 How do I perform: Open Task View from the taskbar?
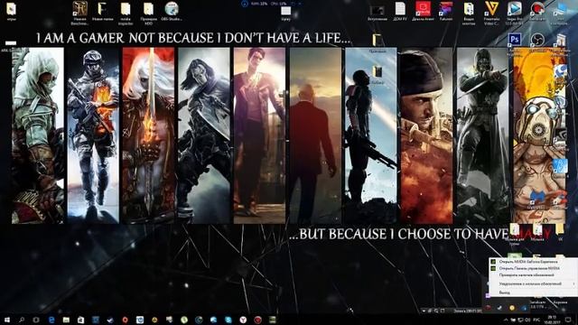[x=36, y=320]
